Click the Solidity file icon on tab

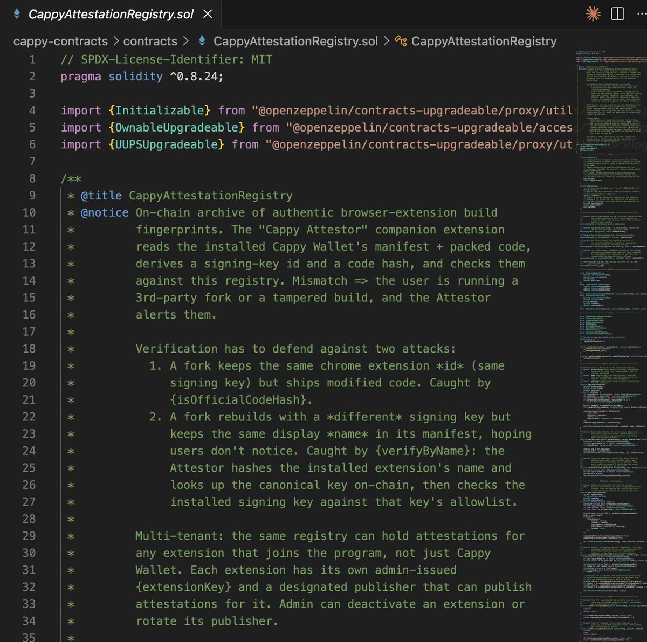click(x=16, y=15)
